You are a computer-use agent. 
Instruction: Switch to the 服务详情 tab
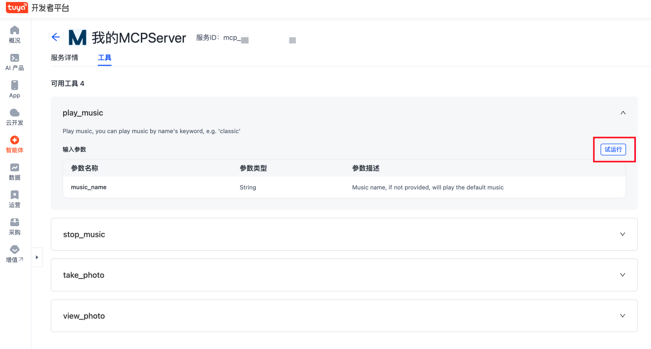65,58
